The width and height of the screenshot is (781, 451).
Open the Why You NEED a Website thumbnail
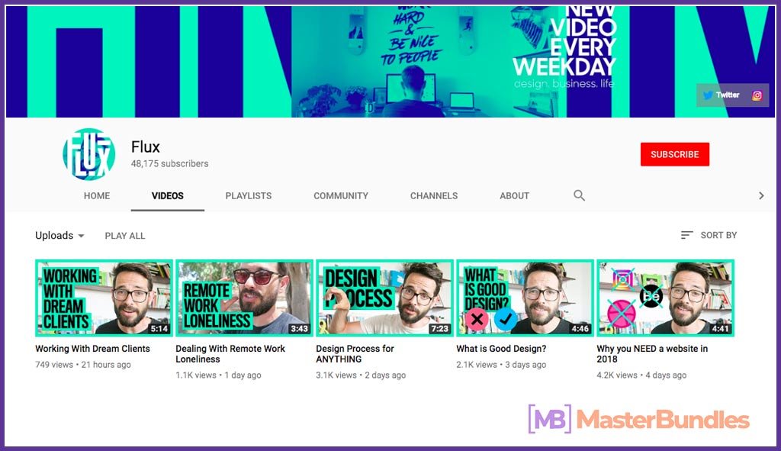pos(665,298)
